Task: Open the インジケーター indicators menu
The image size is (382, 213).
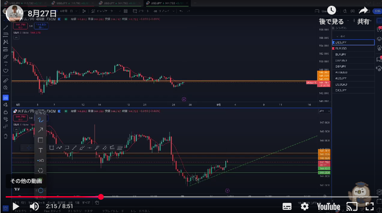Action: (x=104, y=11)
